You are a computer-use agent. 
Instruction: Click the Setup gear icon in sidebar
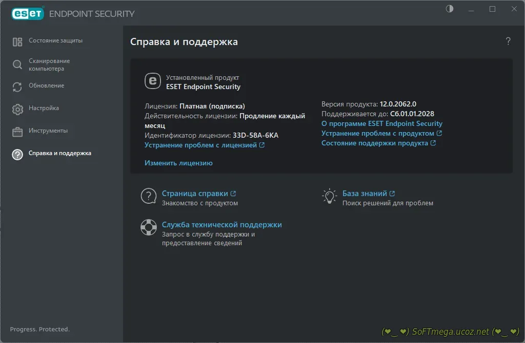pos(17,109)
